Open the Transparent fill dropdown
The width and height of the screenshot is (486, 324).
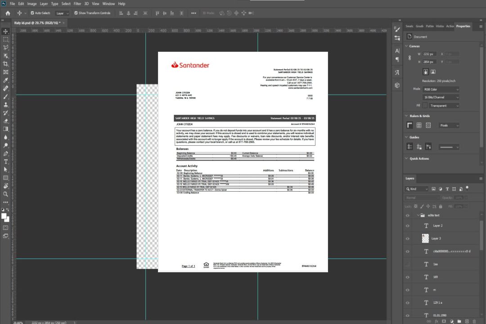(445, 106)
